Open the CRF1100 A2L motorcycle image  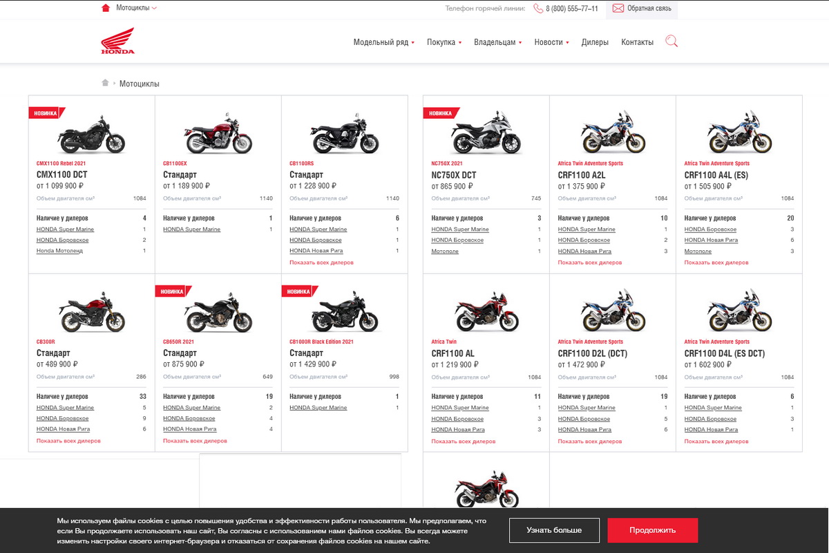(613, 133)
